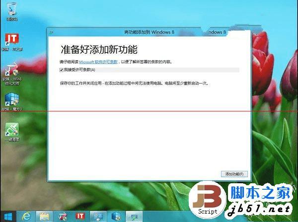The height and width of the screenshot is (222, 298).
Task: Open the red arrow app on taskbar
Action: coord(63,217)
